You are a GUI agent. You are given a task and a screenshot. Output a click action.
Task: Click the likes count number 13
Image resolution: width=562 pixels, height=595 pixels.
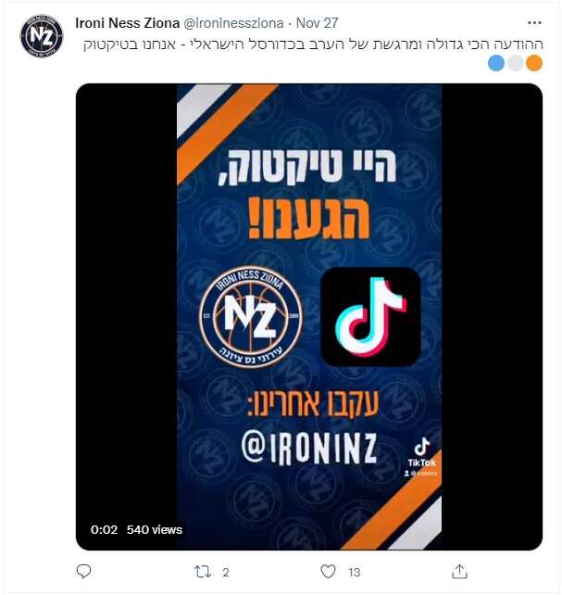[x=355, y=572]
